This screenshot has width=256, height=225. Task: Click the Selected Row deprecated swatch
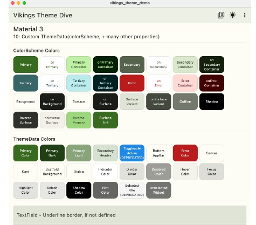point(132,190)
